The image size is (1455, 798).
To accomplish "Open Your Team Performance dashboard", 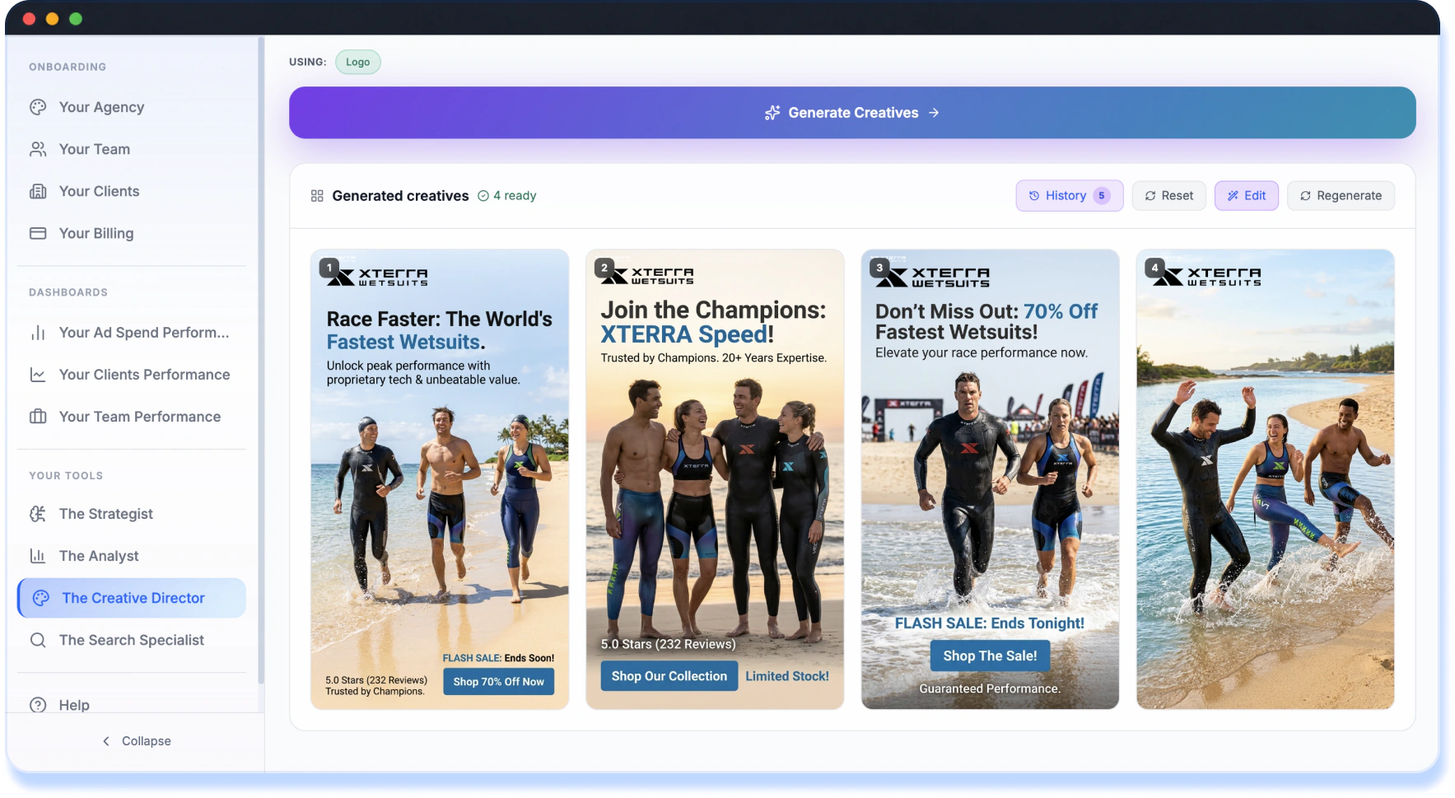I will 132,417.
